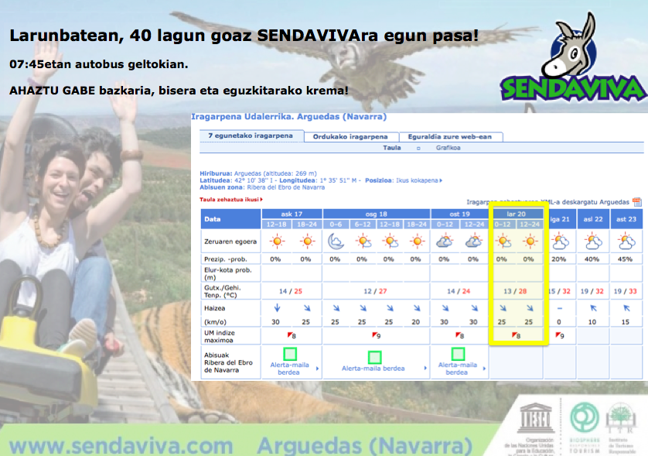Click the UNESCO logo
Screen dimensions: 648x456
(536, 418)
